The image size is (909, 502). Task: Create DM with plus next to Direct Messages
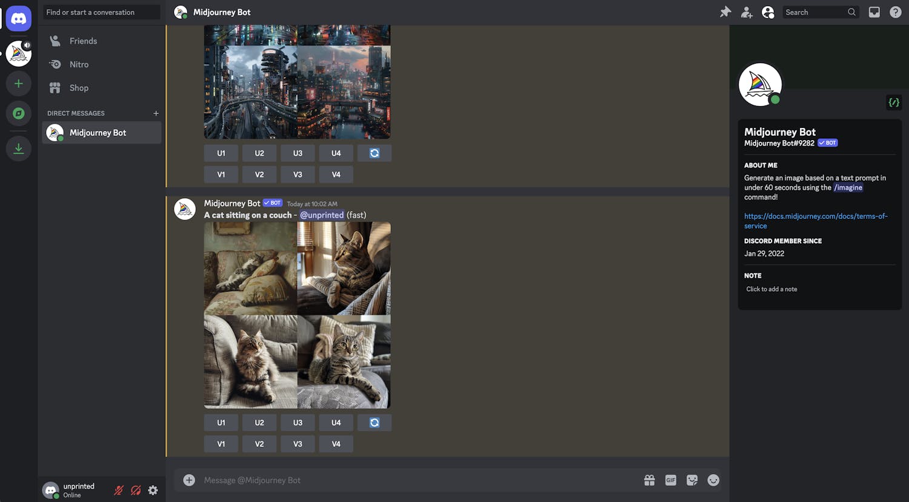pos(156,113)
